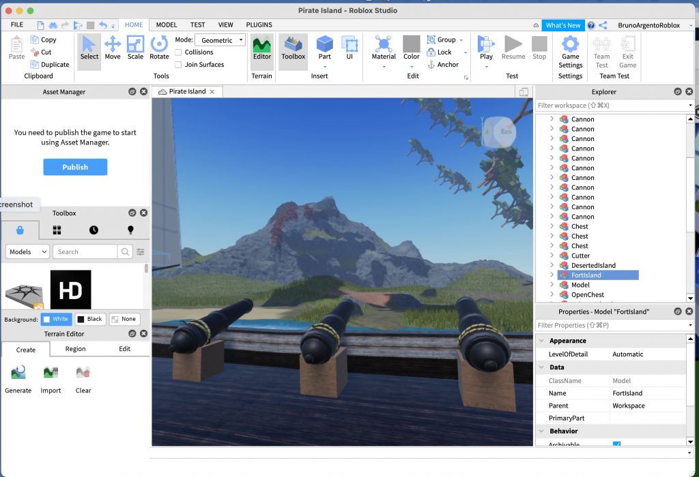Expand the Cutter tree node
Screen dimensions: 699x477
[552, 256]
